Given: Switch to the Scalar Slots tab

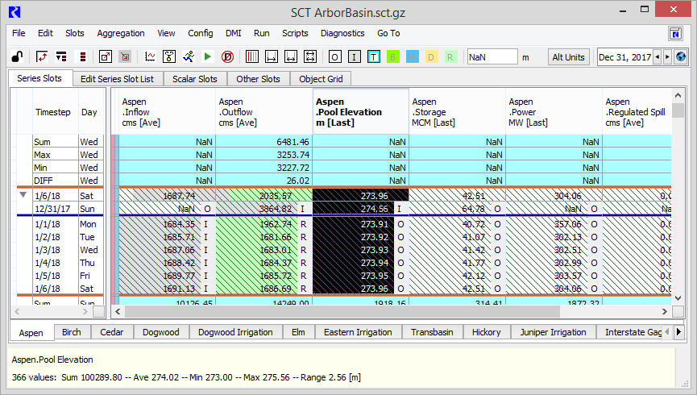Looking at the screenshot, I should 195,79.
